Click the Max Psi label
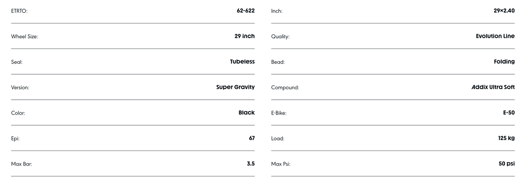 (281, 164)
